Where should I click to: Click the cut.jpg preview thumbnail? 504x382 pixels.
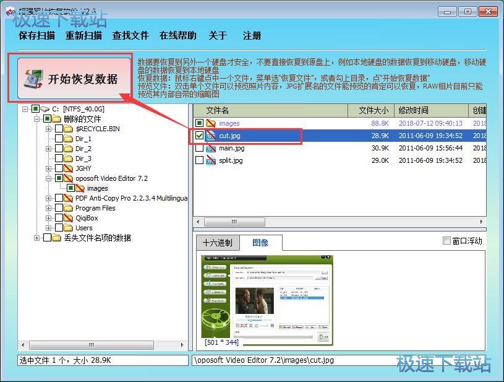(x=267, y=300)
